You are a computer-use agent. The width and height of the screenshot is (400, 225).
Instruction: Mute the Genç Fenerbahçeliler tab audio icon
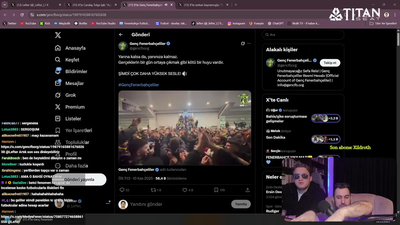pyautogui.click(x=166, y=5)
